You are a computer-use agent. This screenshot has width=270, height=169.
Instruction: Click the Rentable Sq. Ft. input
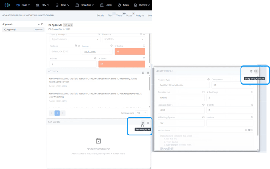click(x=181, y=110)
